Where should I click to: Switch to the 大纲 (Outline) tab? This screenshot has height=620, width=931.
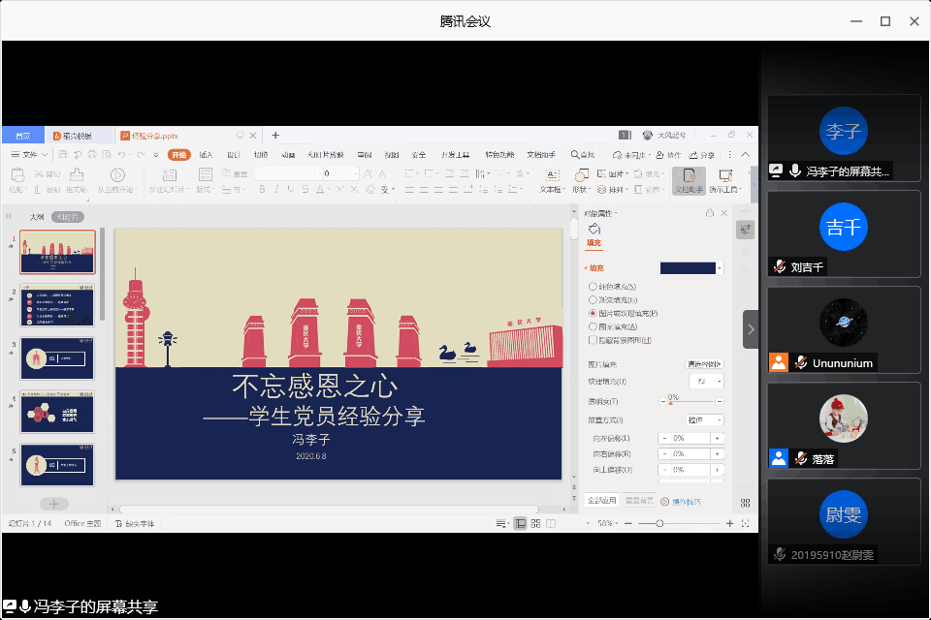tap(37, 217)
